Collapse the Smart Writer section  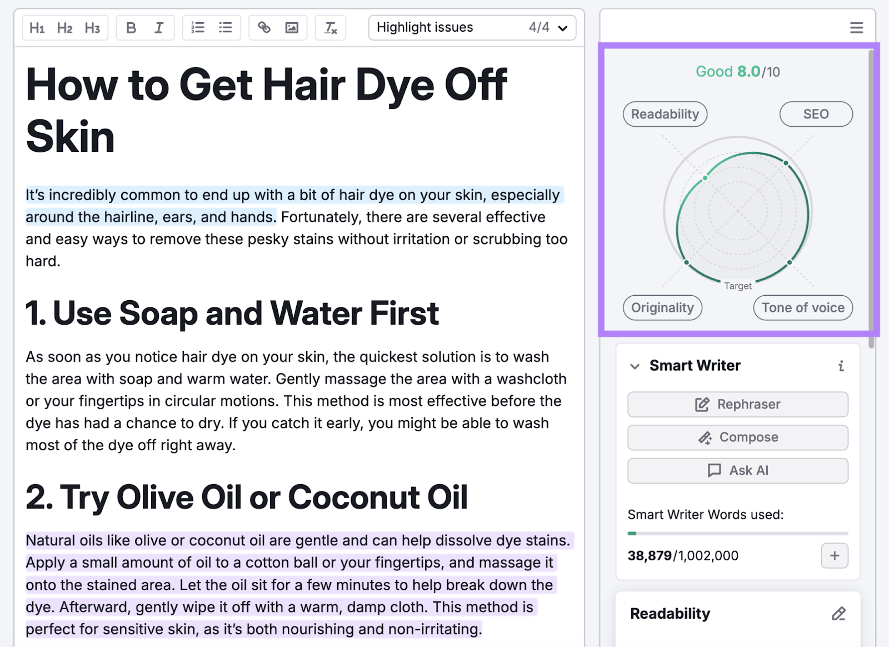coord(635,366)
